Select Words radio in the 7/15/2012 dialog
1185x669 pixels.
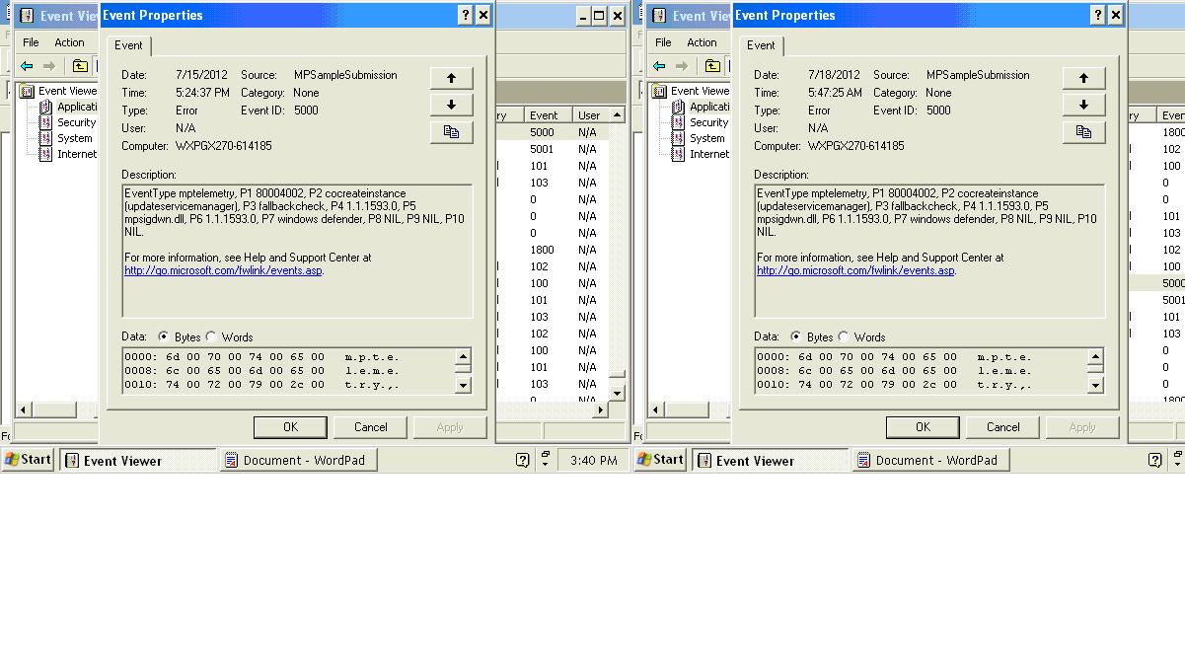(212, 336)
